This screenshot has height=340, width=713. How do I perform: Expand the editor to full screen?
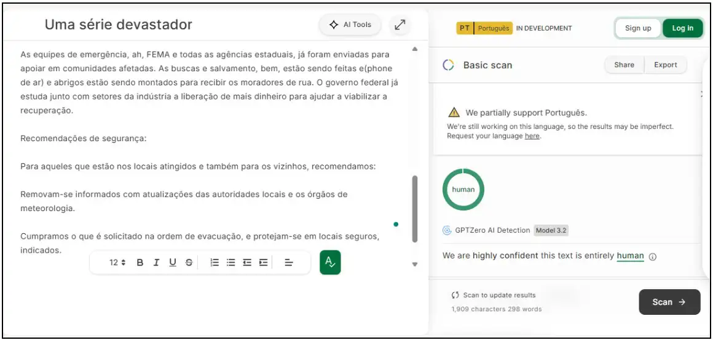click(400, 25)
